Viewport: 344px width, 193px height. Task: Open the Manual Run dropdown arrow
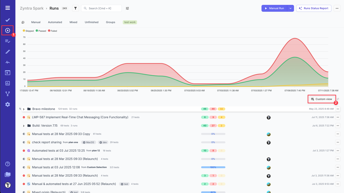(291, 8)
